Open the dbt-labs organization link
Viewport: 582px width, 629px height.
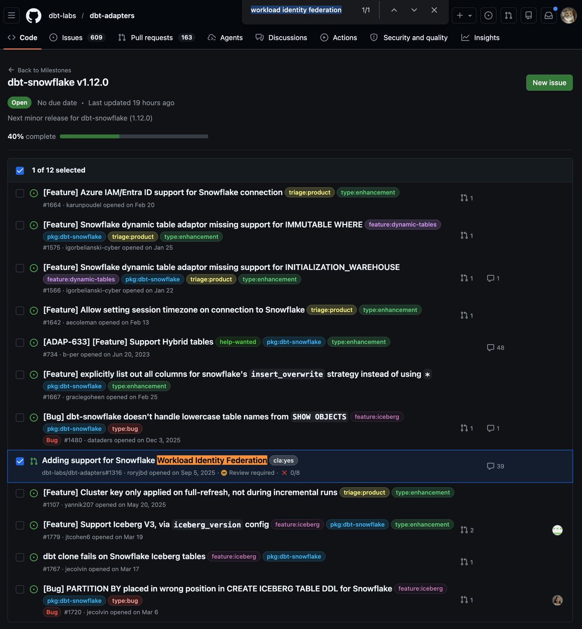(61, 15)
